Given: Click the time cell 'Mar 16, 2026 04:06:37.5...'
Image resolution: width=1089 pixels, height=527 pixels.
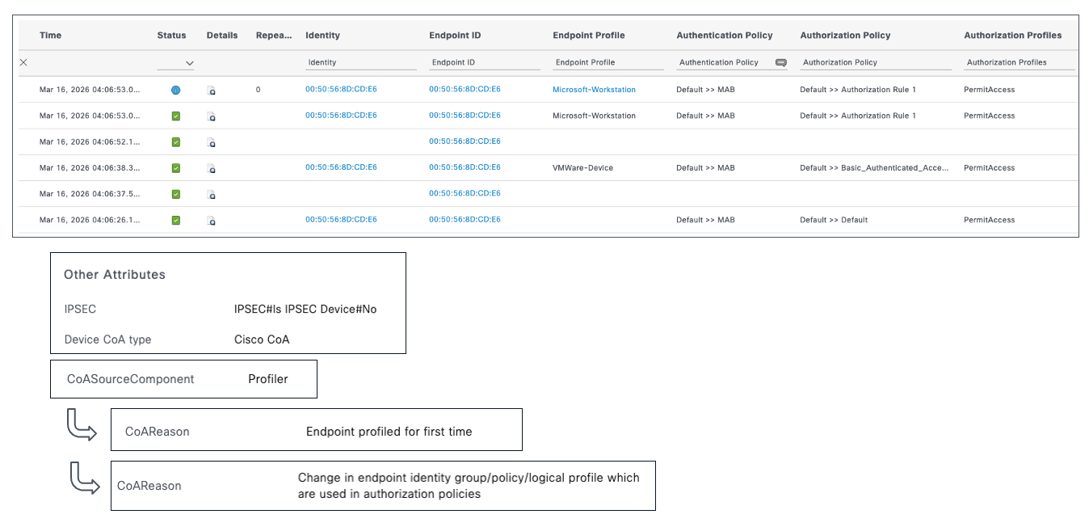Looking at the screenshot, I should [x=90, y=194].
